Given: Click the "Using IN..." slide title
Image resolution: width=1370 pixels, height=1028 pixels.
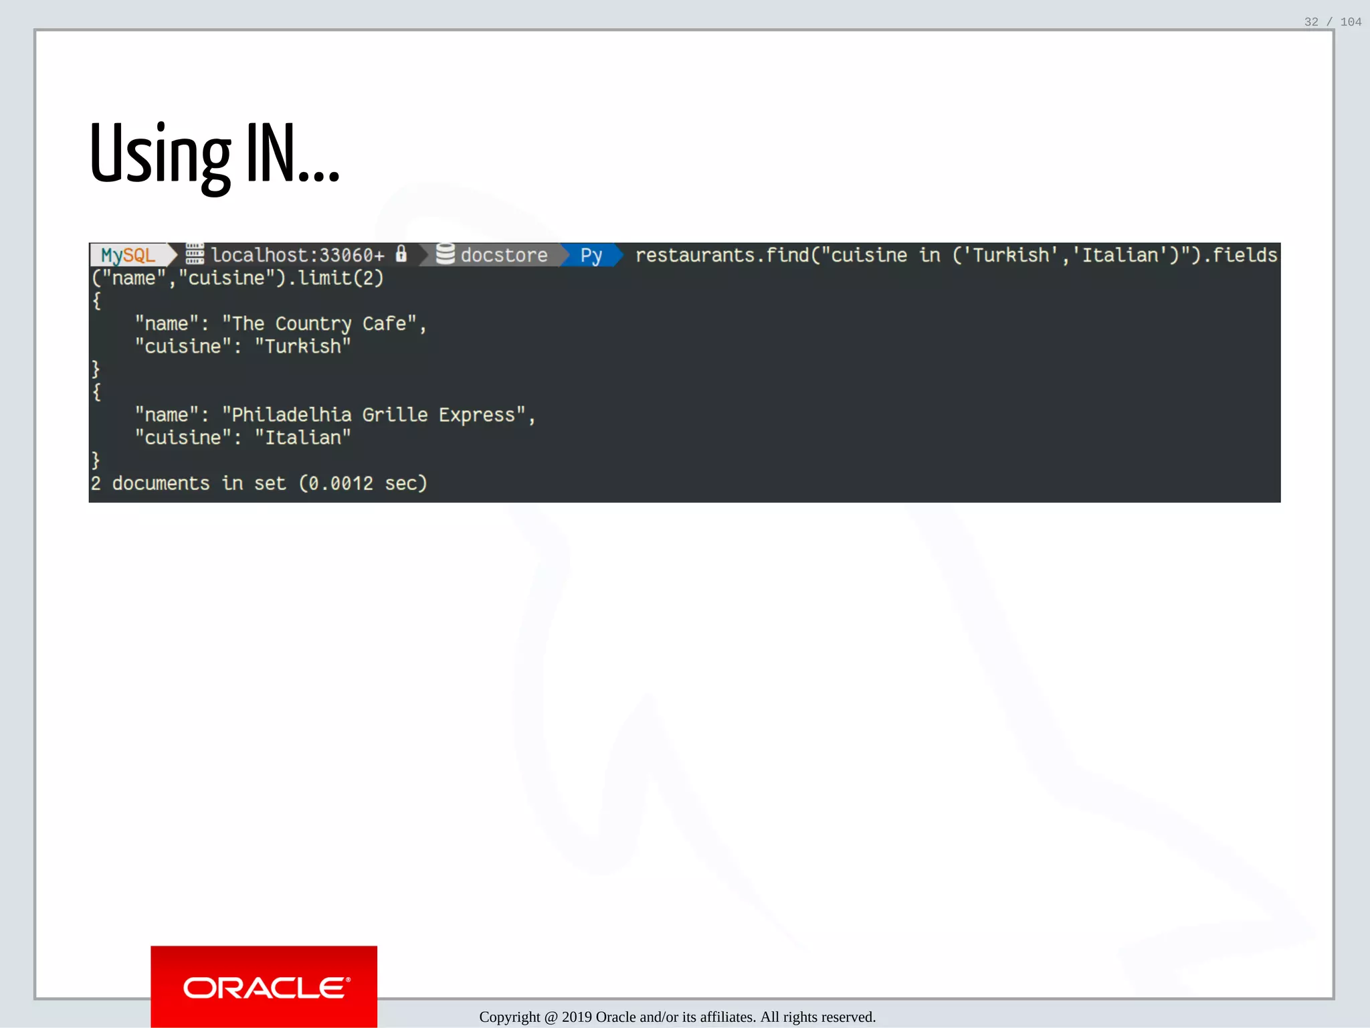Looking at the screenshot, I should click(214, 154).
